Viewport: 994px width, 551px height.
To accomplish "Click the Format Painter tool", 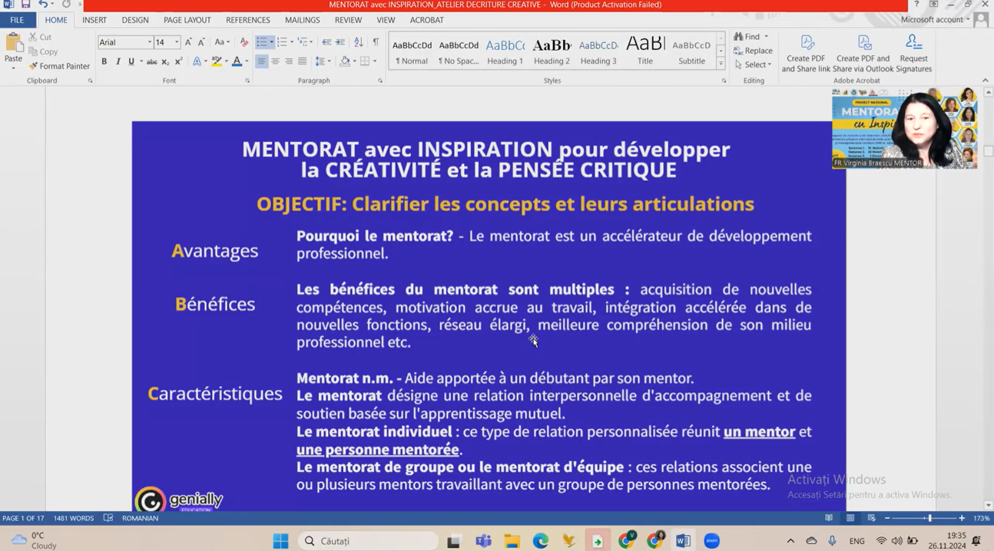I will click(59, 66).
